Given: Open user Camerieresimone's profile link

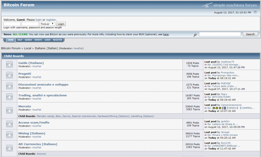Looking at the screenshot, I should click(231, 105).
